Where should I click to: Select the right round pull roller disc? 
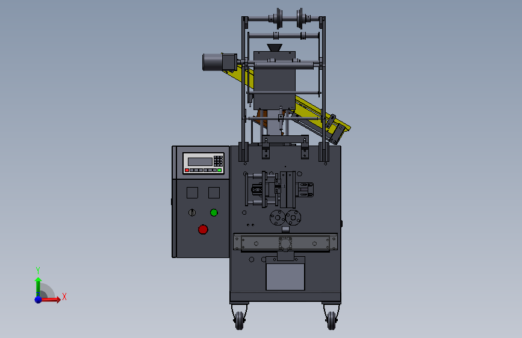click(293, 218)
